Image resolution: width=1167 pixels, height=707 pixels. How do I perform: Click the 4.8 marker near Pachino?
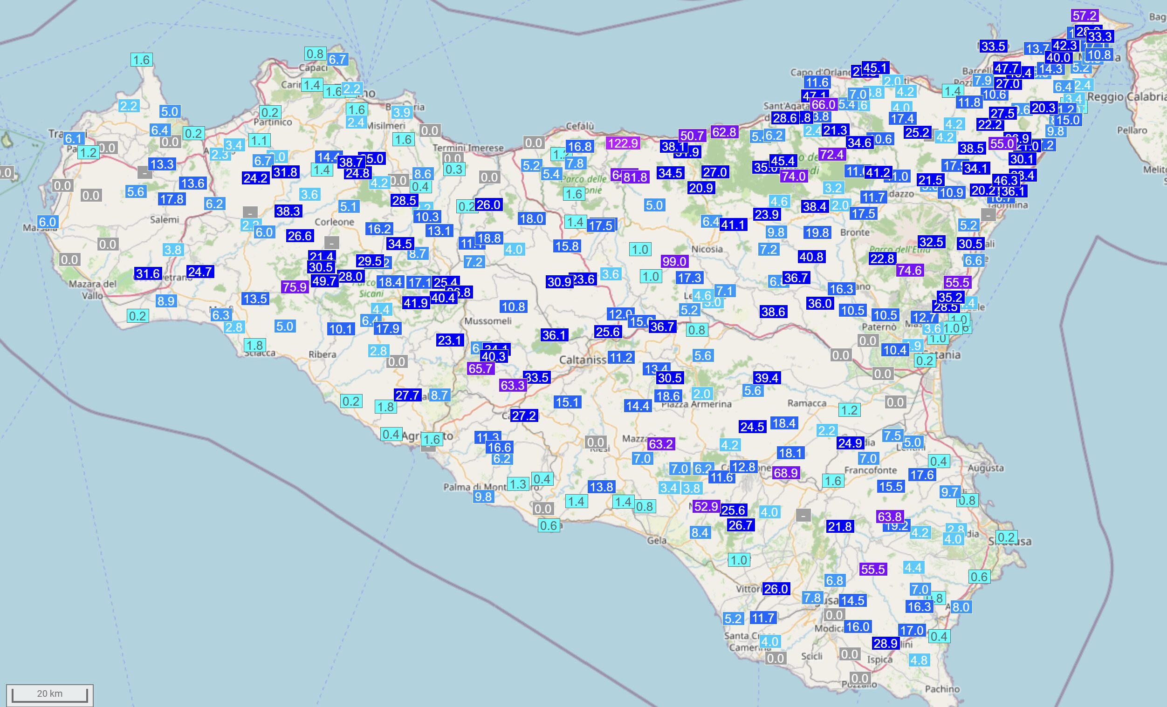[x=920, y=660]
